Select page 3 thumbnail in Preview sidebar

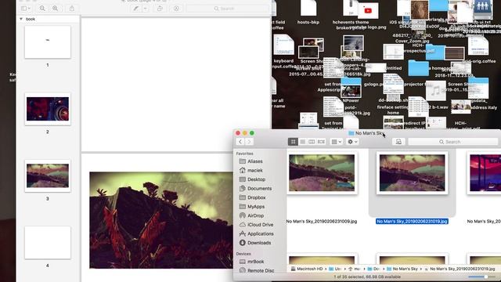click(x=48, y=175)
